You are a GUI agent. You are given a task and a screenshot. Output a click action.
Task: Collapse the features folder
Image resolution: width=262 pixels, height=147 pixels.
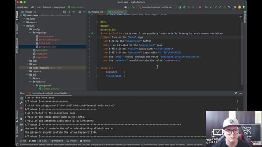[30, 82]
